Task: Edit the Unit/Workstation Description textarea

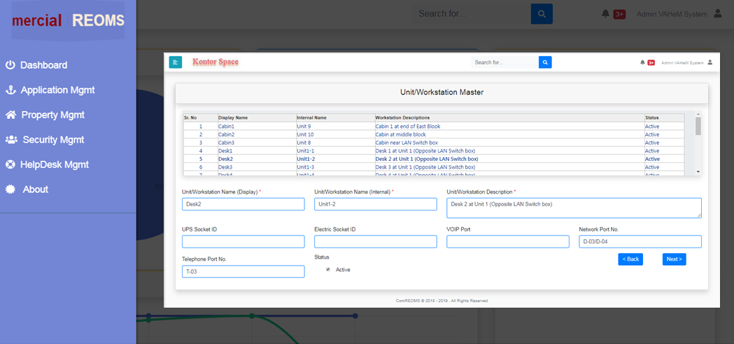Action: [574, 208]
